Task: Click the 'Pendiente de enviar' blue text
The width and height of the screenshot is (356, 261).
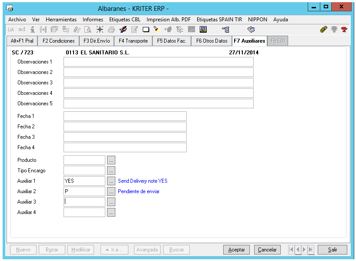Action: point(139,191)
